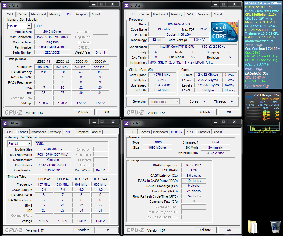Click 'vCore: 1.356 V' in AIDA64 gadget
This screenshot has width=283, height=236.
click(x=257, y=65)
